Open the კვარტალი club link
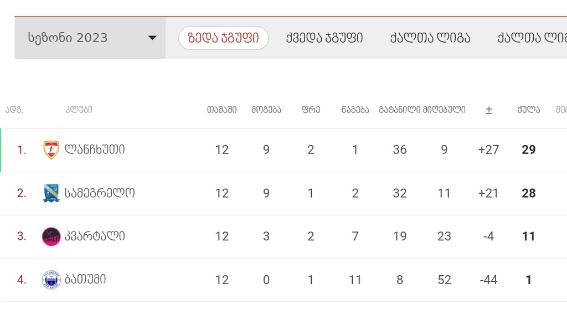 tap(94, 236)
